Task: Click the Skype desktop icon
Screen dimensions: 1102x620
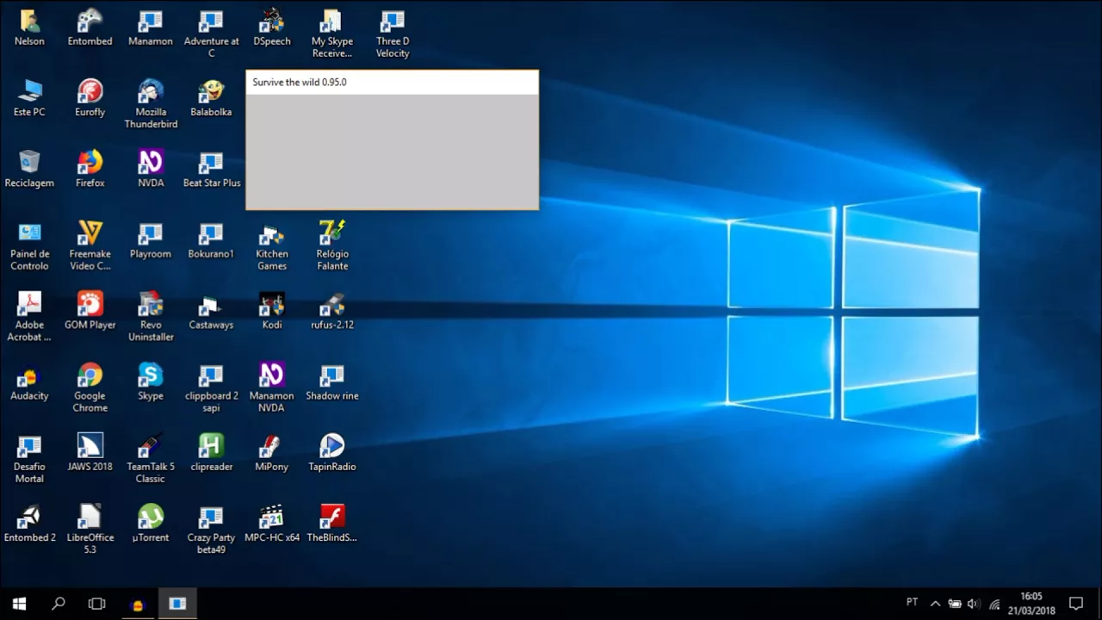Action: click(151, 381)
